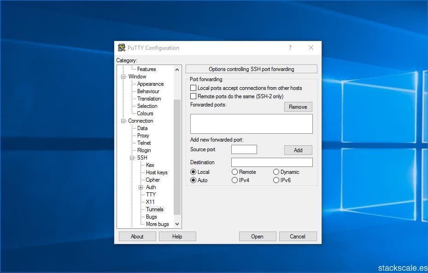Open the Selection category
The image size is (428, 273).
(x=147, y=106)
